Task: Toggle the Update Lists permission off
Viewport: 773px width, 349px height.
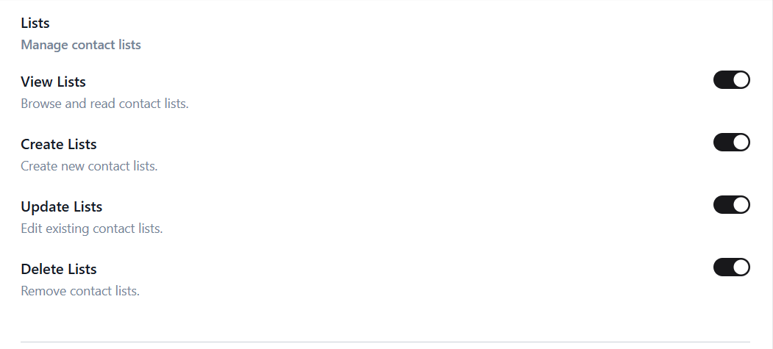Action: pos(732,205)
